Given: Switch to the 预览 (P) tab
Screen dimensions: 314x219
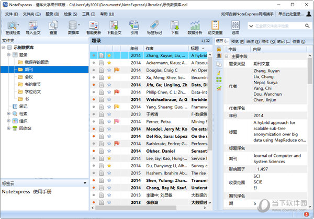Looking at the screenshot, I should point(238,41).
